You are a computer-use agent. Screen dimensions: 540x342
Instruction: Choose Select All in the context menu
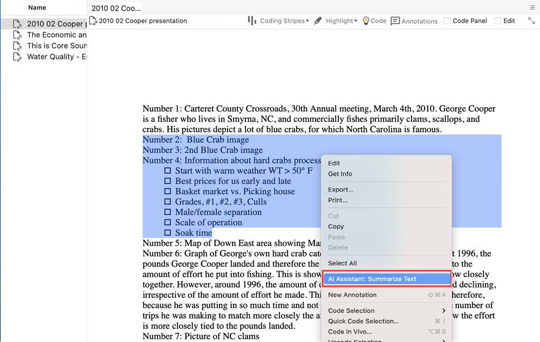(x=343, y=263)
